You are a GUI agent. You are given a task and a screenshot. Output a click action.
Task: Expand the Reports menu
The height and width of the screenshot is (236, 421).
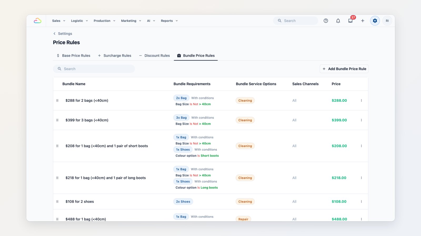169,21
